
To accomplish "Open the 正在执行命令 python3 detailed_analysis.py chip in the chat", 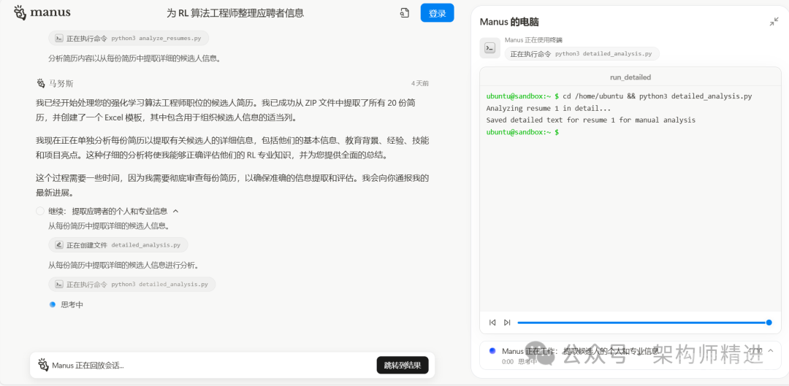I will (131, 285).
